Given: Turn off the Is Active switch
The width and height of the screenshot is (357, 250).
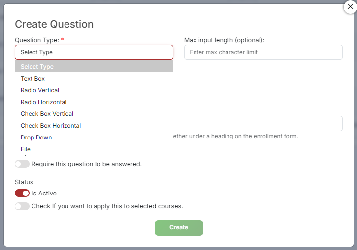Looking at the screenshot, I should (22, 193).
